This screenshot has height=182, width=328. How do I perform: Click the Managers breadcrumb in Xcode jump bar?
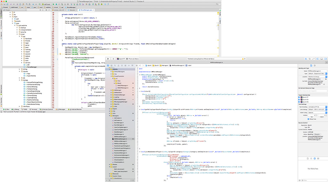tap(164, 65)
